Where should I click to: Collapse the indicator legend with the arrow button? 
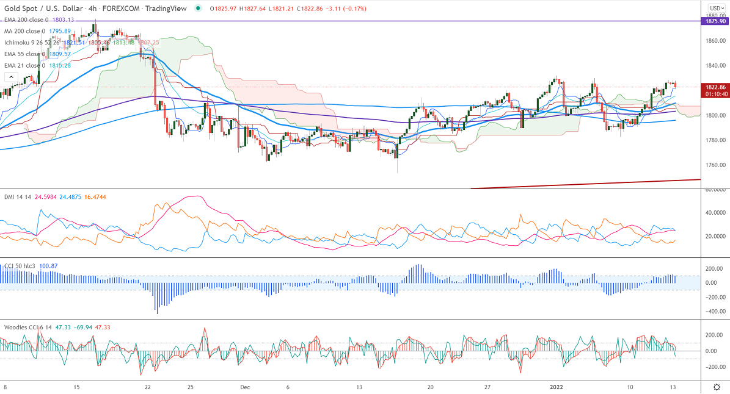tap(11, 77)
